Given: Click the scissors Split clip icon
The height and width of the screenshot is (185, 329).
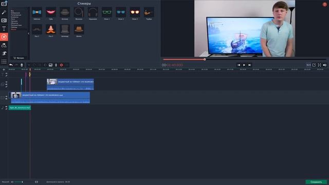Looking at the screenshot, I should click(x=29, y=65).
